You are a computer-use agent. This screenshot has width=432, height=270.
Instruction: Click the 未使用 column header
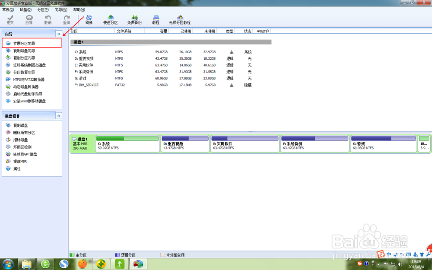tap(205, 31)
